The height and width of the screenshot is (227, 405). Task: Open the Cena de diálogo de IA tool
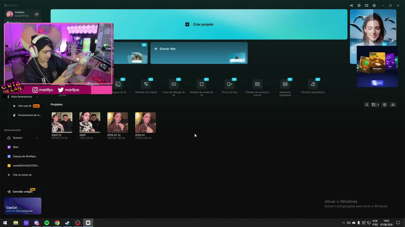click(x=174, y=88)
